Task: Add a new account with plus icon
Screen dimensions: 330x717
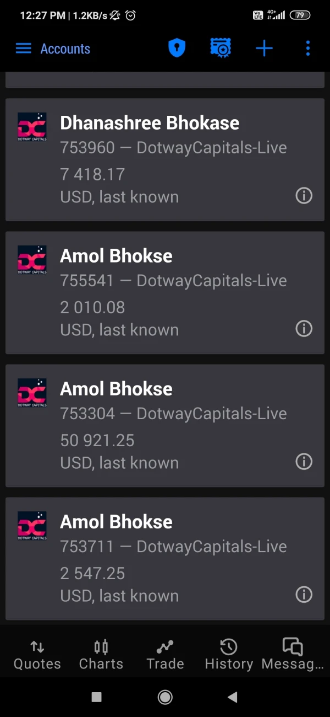Action: point(264,49)
